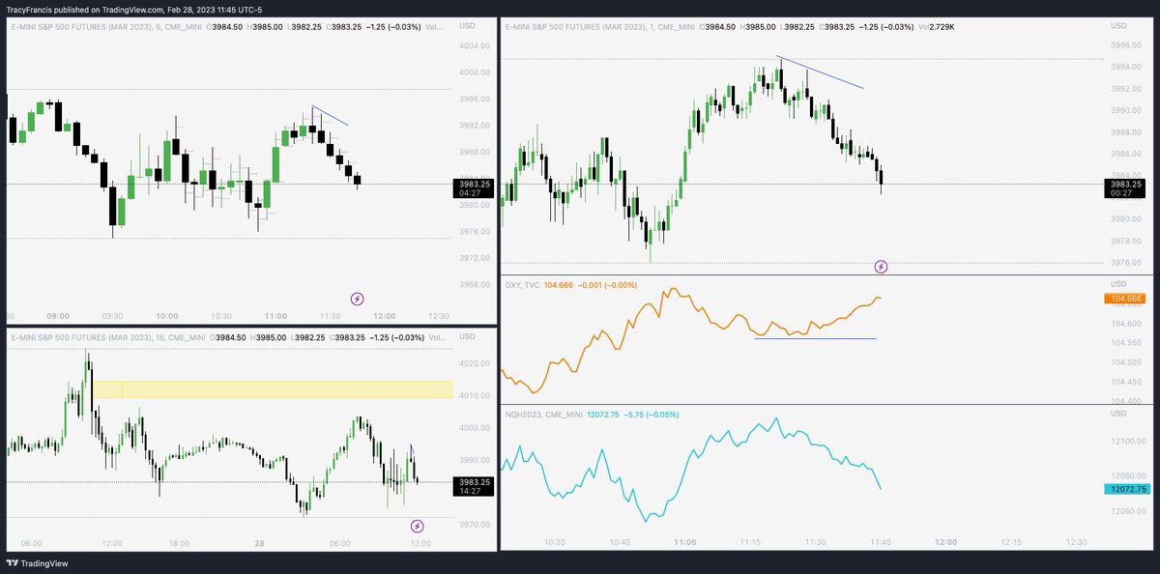The height and width of the screenshot is (574, 1160).
Task: Click the USD label of the 5-minute chart
Action: click(x=467, y=27)
